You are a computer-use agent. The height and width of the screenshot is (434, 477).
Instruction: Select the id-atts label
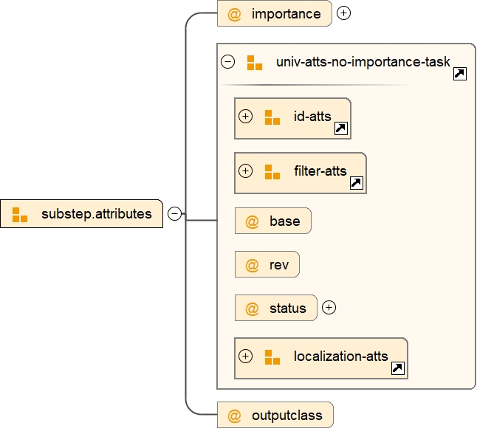[x=312, y=116]
